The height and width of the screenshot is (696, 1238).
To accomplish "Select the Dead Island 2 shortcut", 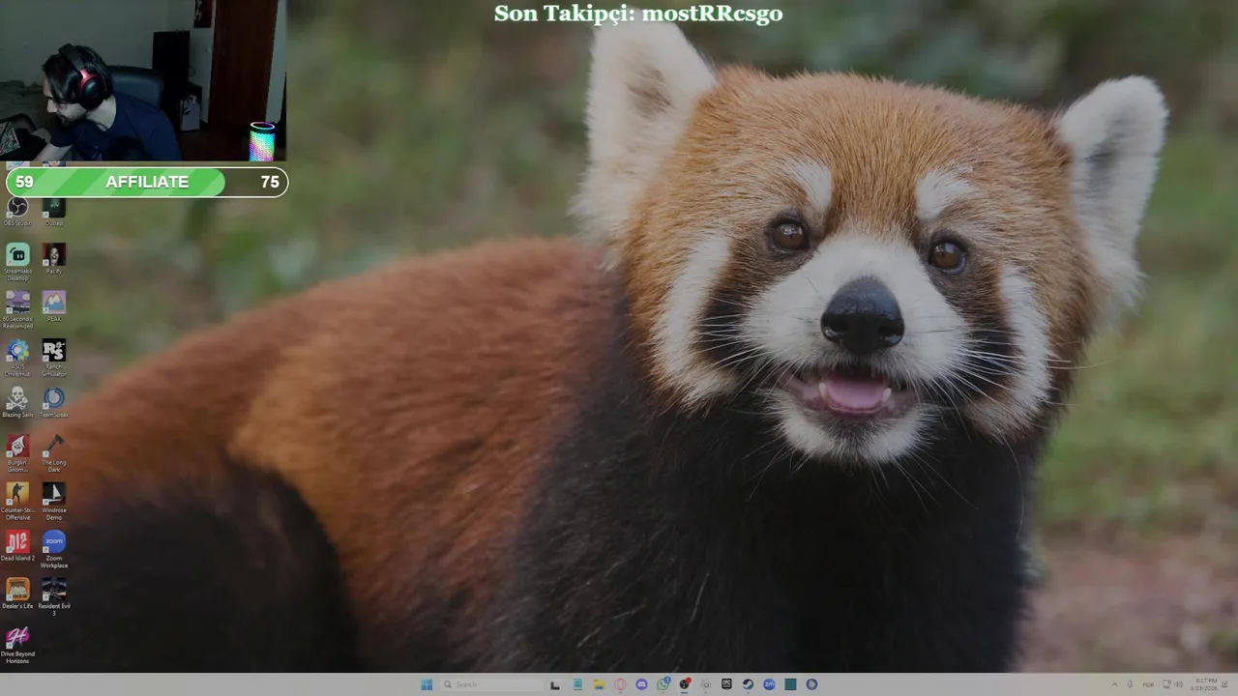I will (17, 546).
